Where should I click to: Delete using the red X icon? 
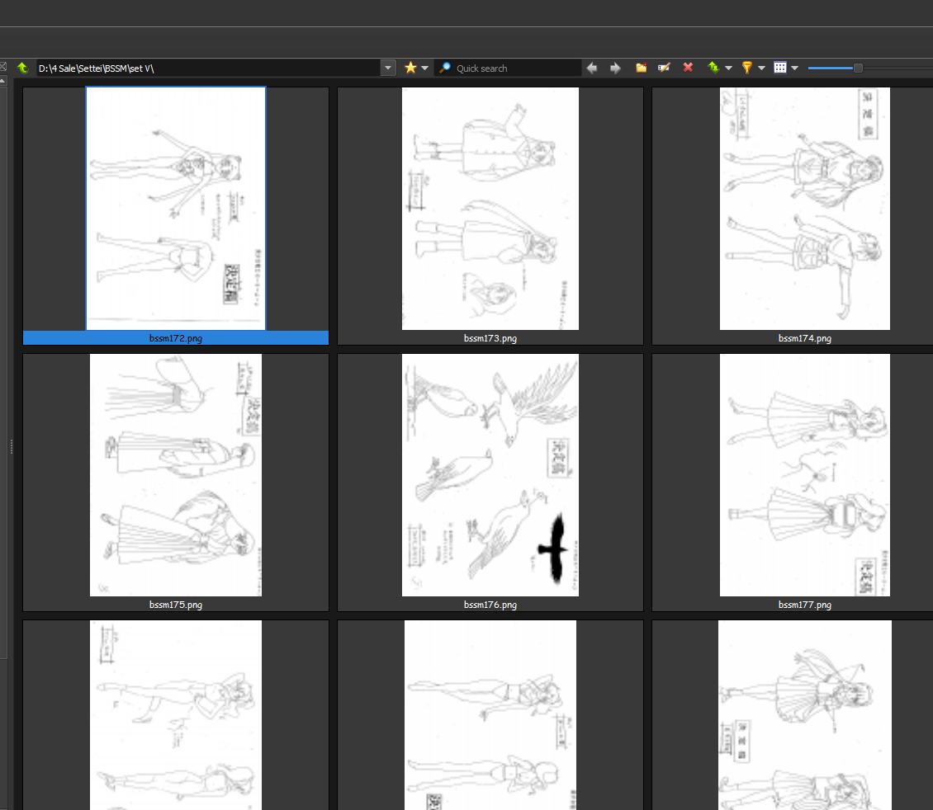pyautogui.click(x=688, y=68)
